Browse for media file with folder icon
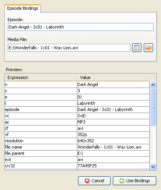 pos(148,48)
